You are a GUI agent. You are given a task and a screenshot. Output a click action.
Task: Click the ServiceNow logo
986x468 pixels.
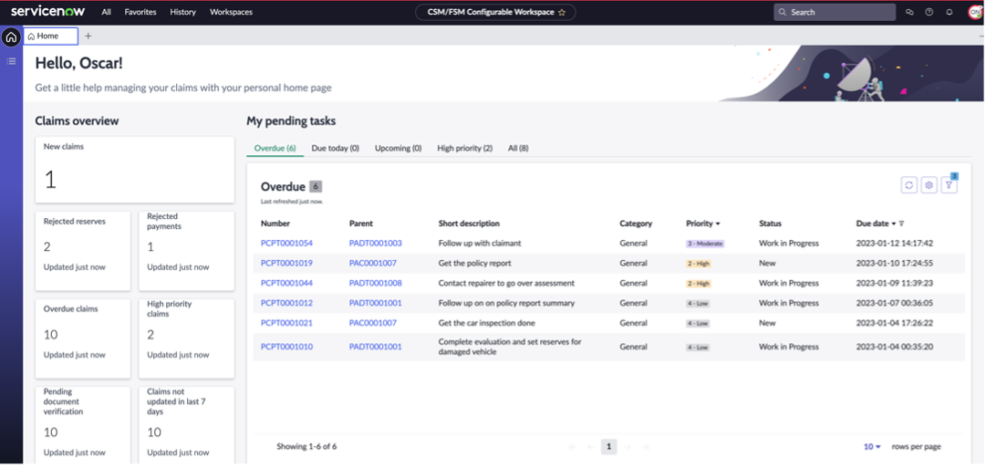47,11
